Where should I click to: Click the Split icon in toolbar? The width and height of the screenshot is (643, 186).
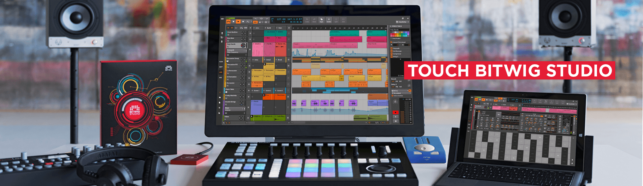click(336, 20)
